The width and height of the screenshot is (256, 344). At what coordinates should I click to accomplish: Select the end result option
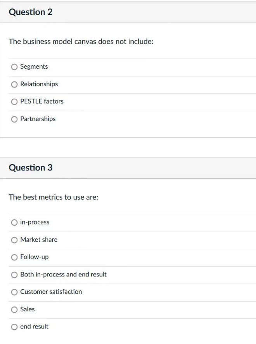point(14,327)
